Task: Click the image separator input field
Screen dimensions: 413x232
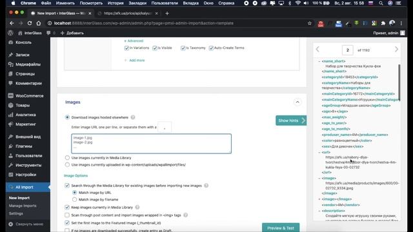Action: coord(165,128)
